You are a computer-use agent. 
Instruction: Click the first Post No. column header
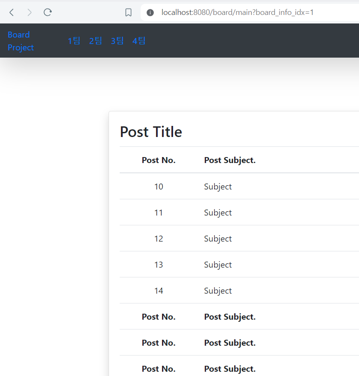[159, 160]
